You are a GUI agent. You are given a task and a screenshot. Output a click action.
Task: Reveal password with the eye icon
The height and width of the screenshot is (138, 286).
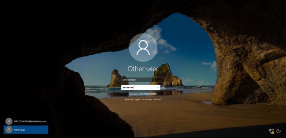[158, 87]
